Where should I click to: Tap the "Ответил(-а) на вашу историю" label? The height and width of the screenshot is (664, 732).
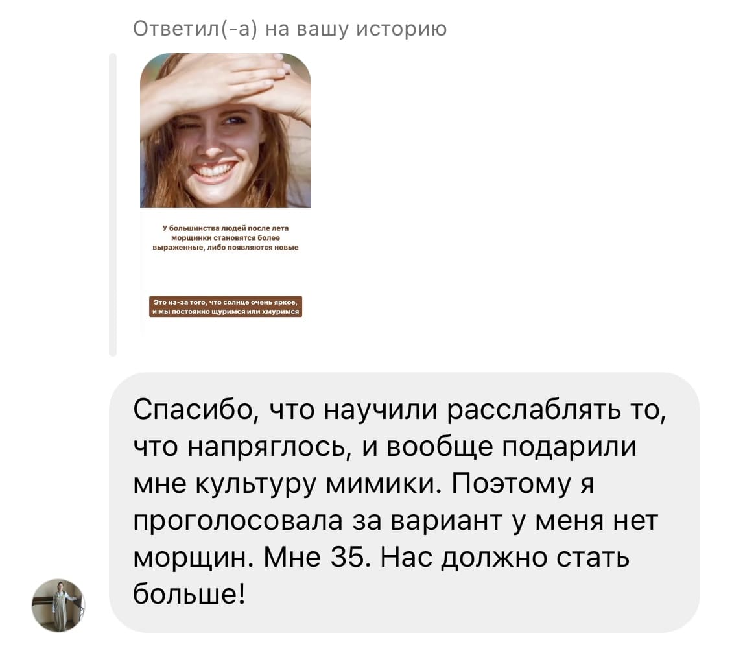coord(290,29)
